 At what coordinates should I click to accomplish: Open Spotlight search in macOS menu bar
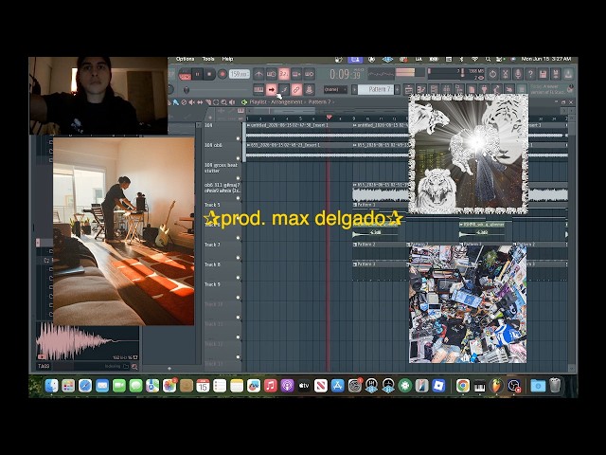[489, 59]
